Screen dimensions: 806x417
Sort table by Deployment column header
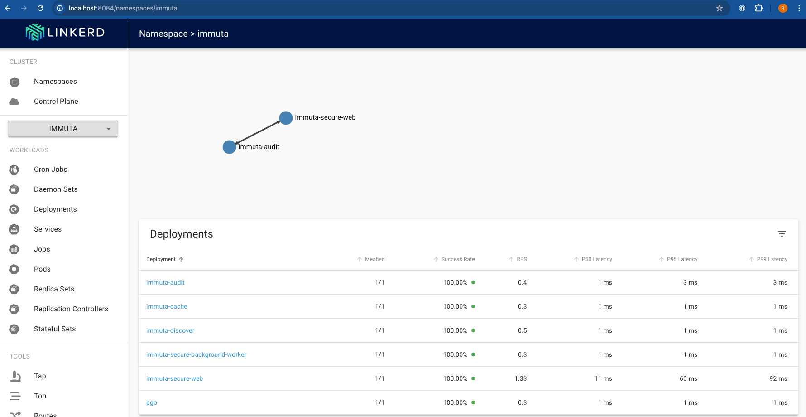[161, 259]
